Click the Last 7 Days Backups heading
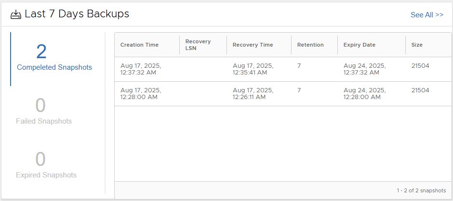The height and width of the screenshot is (201, 453). pyautogui.click(x=77, y=14)
